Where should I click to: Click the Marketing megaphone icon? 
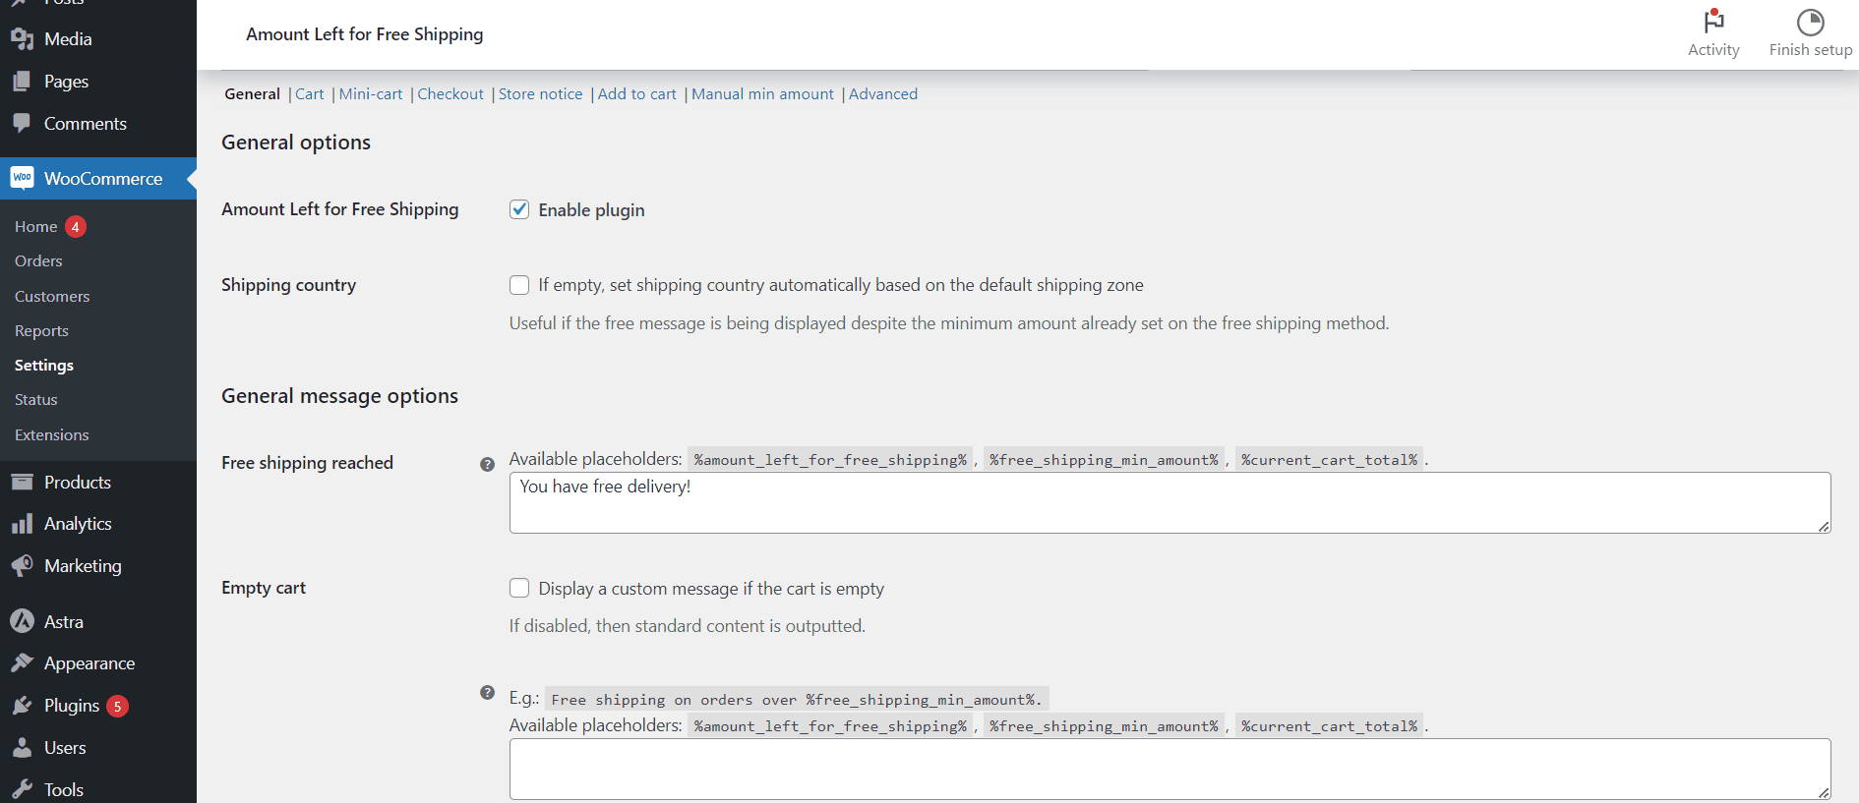coord(22,565)
